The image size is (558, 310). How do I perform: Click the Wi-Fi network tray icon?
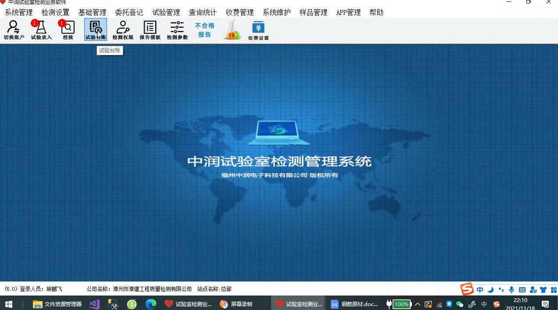tap(439, 304)
